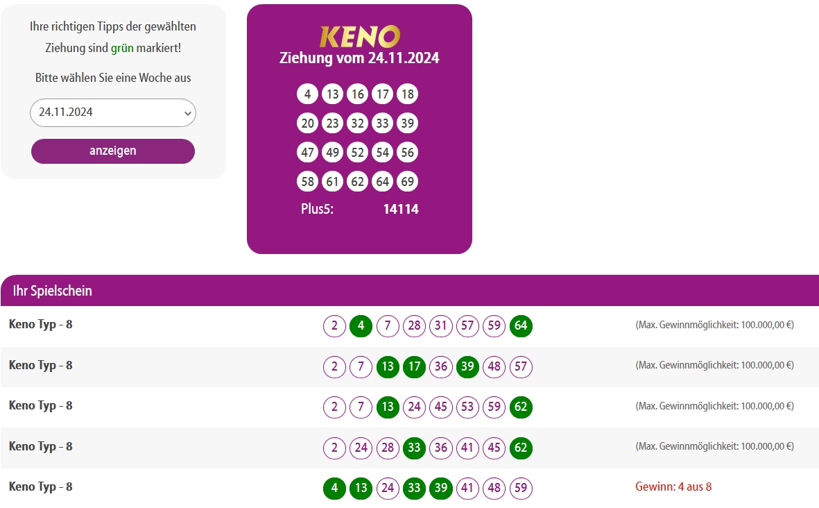
Task: Select drawn number ball 39
Action: pyautogui.click(x=407, y=124)
